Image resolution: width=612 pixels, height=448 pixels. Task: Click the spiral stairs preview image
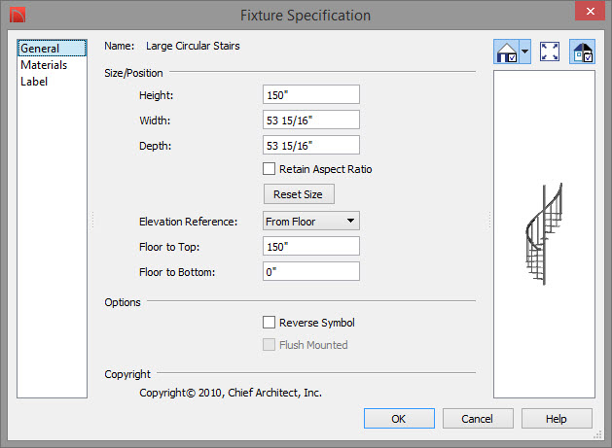544,234
